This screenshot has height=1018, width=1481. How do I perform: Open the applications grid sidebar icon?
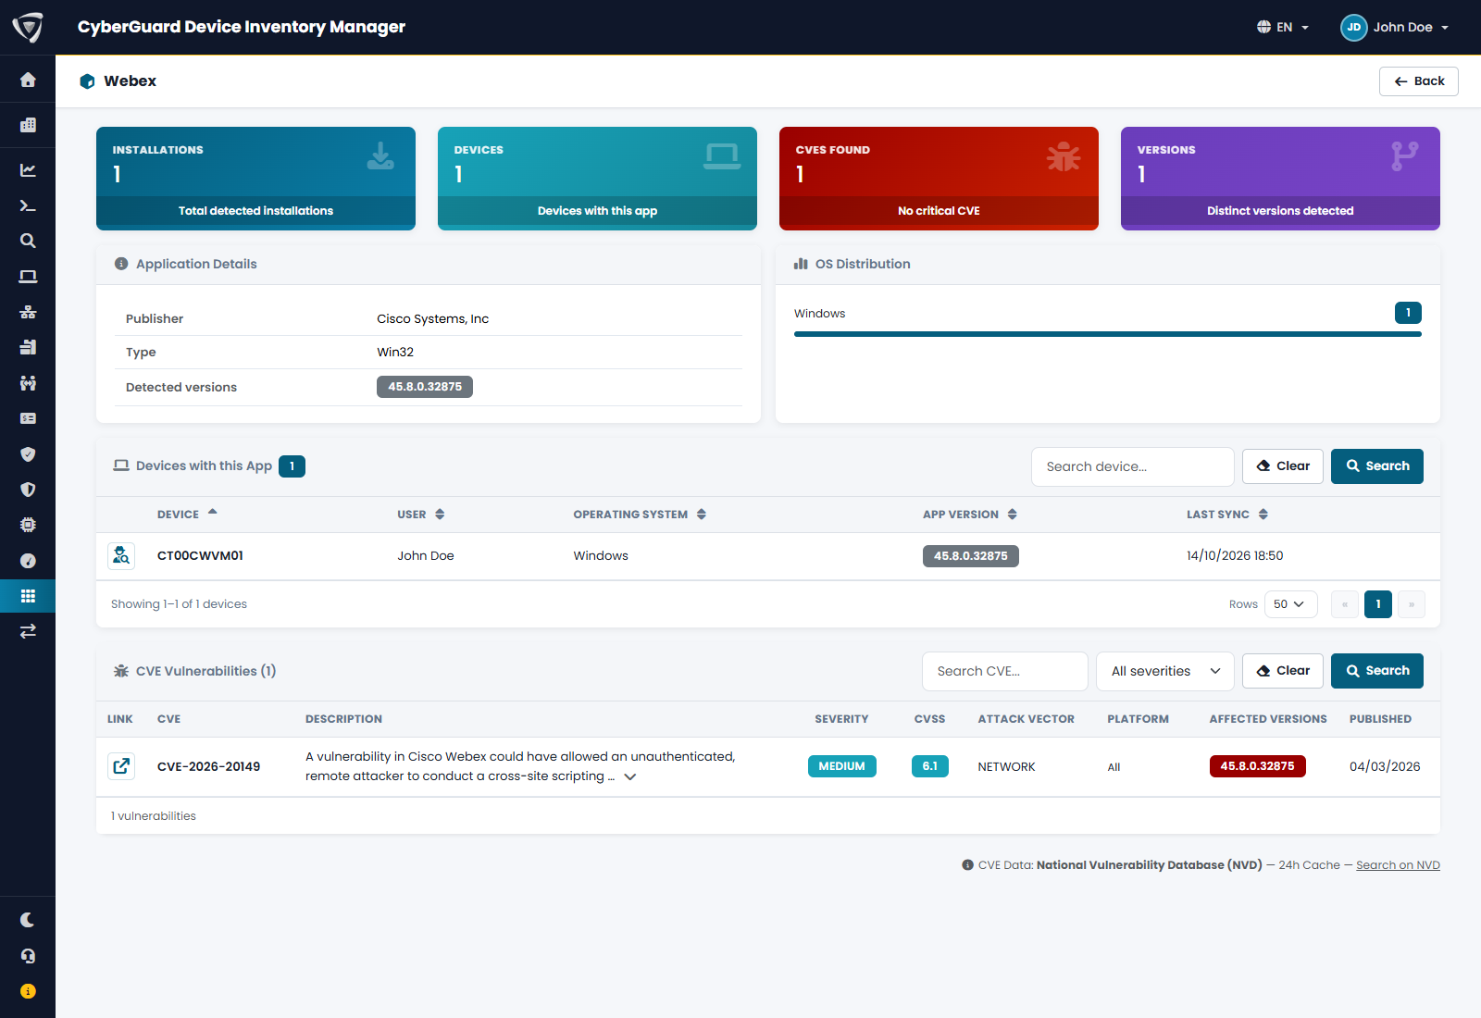coord(28,596)
